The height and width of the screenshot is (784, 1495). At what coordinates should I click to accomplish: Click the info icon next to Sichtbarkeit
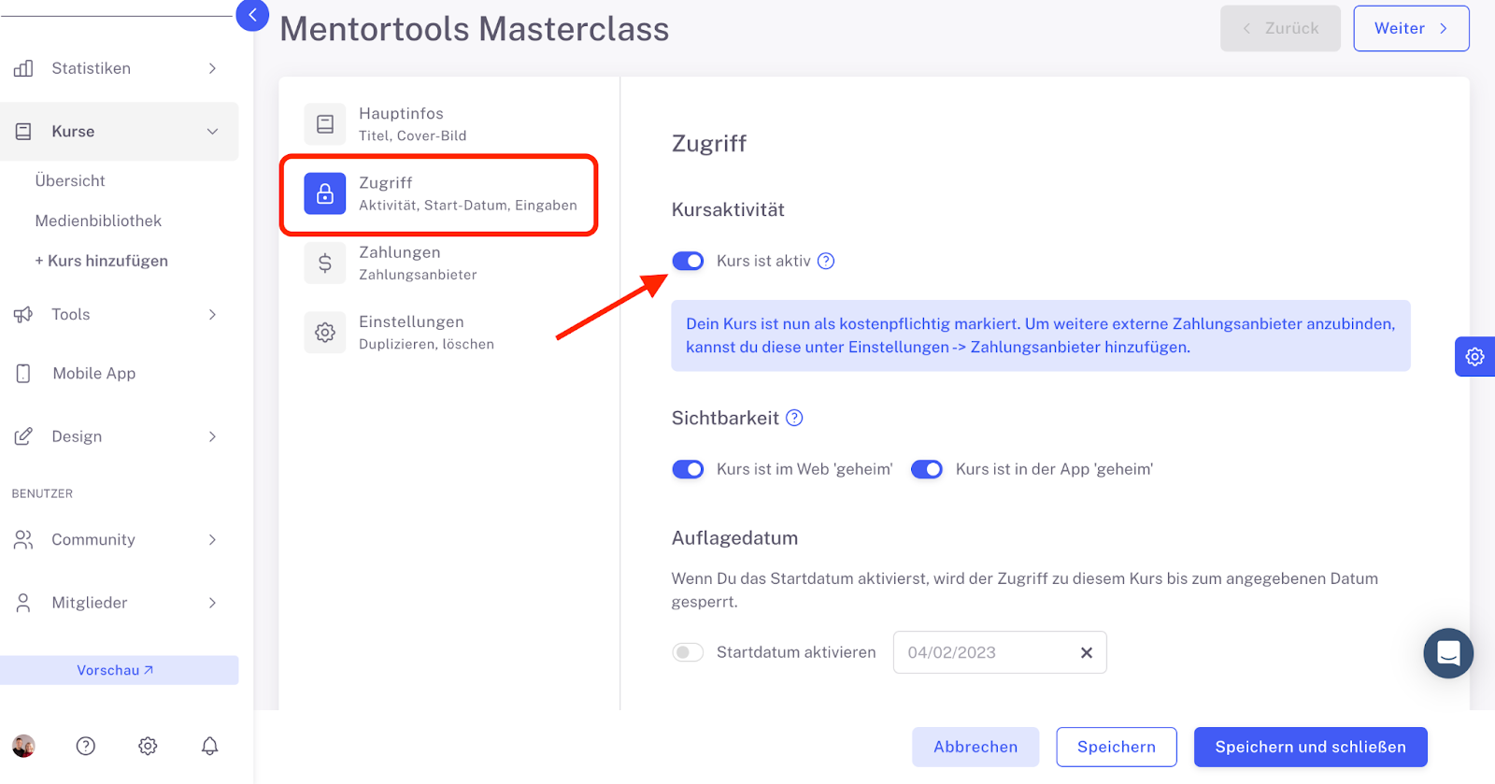click(794, 418)
